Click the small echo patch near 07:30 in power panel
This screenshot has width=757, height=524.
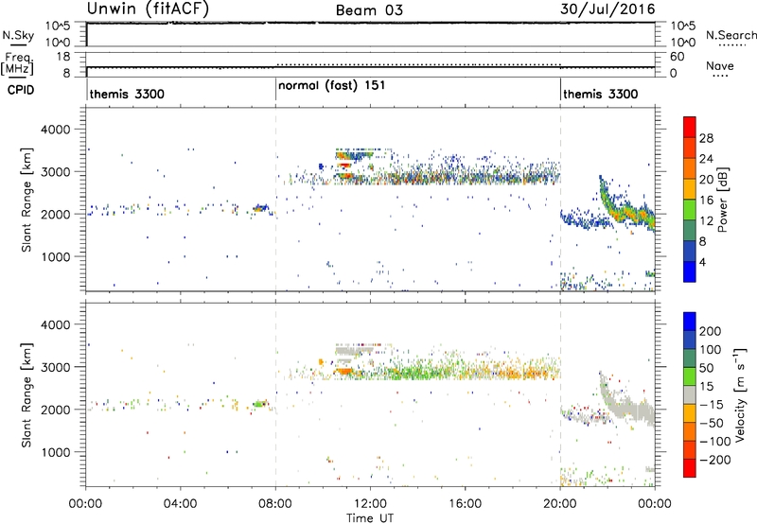(261, 208)
